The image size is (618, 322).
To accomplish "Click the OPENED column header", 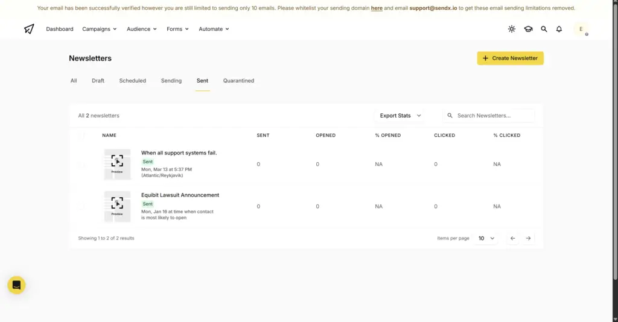I will point(325,136).
